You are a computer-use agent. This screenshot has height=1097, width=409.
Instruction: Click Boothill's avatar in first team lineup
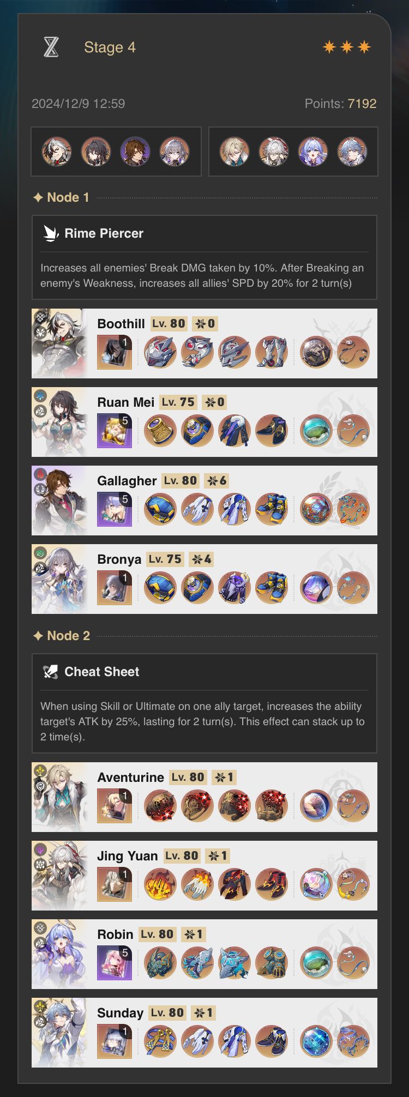(57, 152)
